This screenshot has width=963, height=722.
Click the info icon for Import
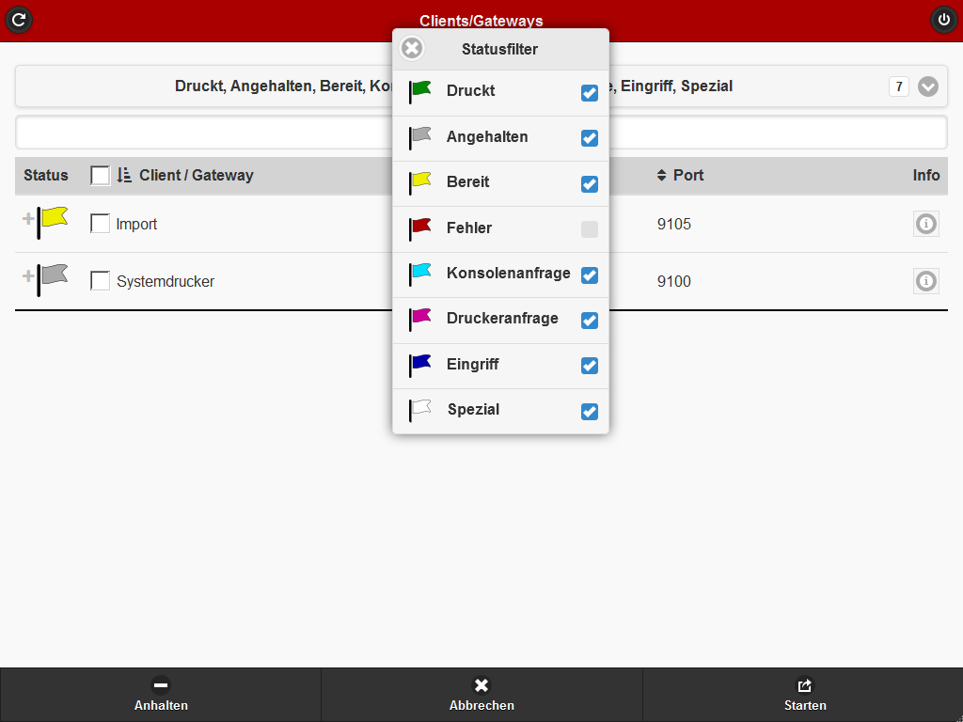point(926,224)
